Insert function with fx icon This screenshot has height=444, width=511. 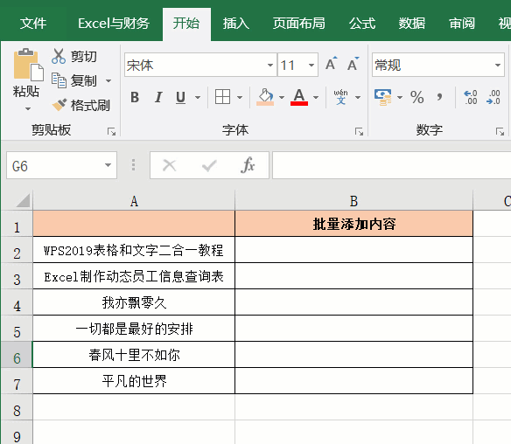[x=248, y=165]
